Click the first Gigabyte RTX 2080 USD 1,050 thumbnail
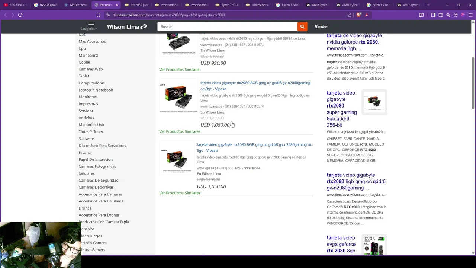Image resolution: width=476 pixels, height=268 pixels. (179, 96)
